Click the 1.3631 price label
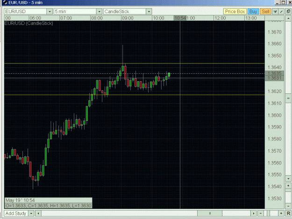This screenshot has height=219, width=292. [x=275, y=78]
